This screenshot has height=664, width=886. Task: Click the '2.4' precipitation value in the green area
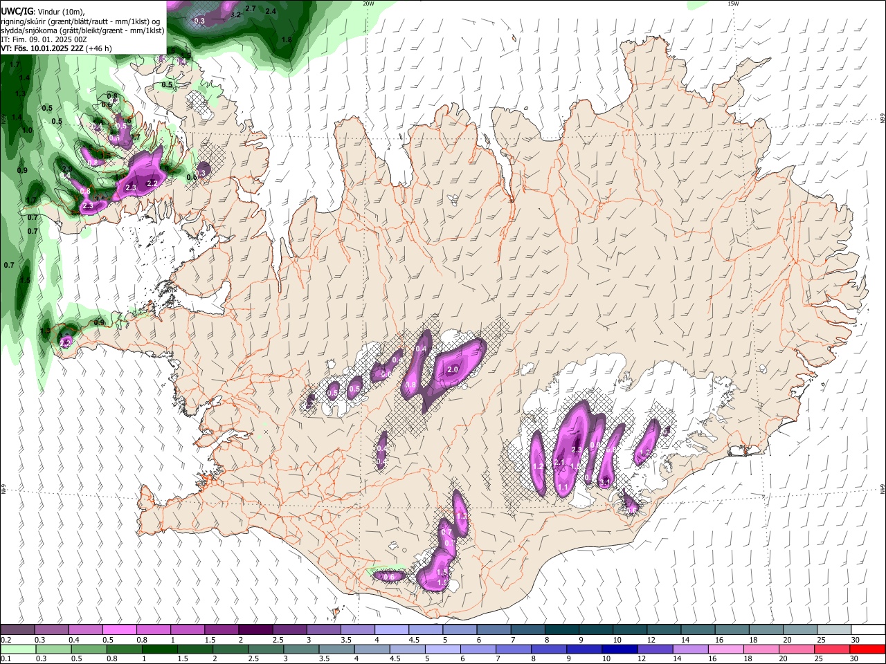point(271,11)
